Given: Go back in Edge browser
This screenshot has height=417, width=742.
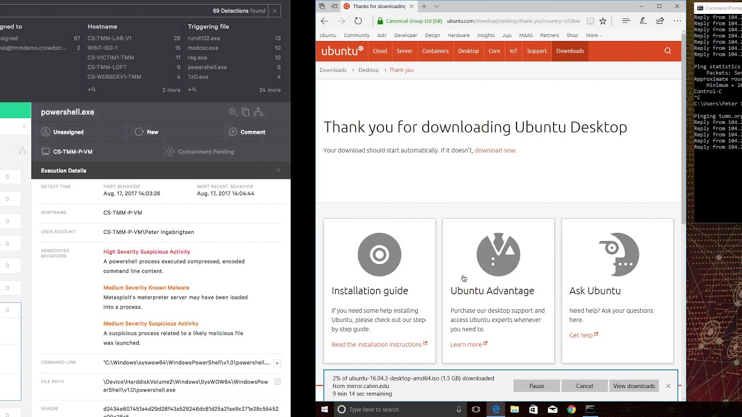Looking at the screenshot, I should [325, 21].
